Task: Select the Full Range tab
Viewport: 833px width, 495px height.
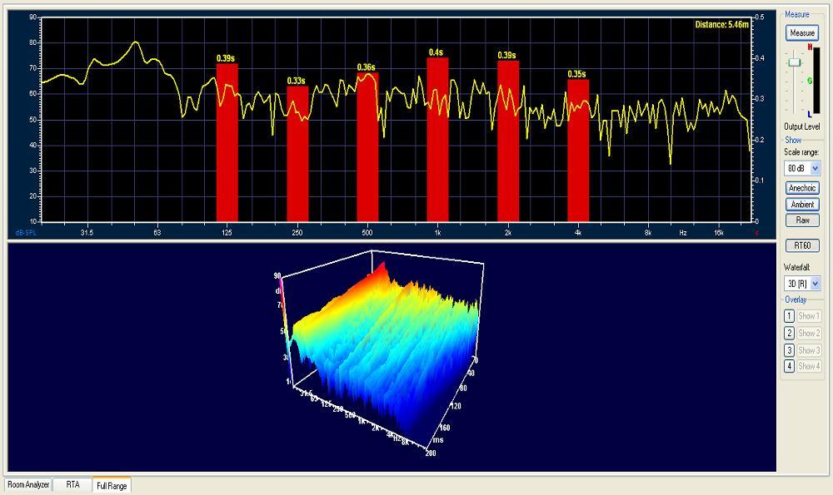Action: (x=112, y=485)
